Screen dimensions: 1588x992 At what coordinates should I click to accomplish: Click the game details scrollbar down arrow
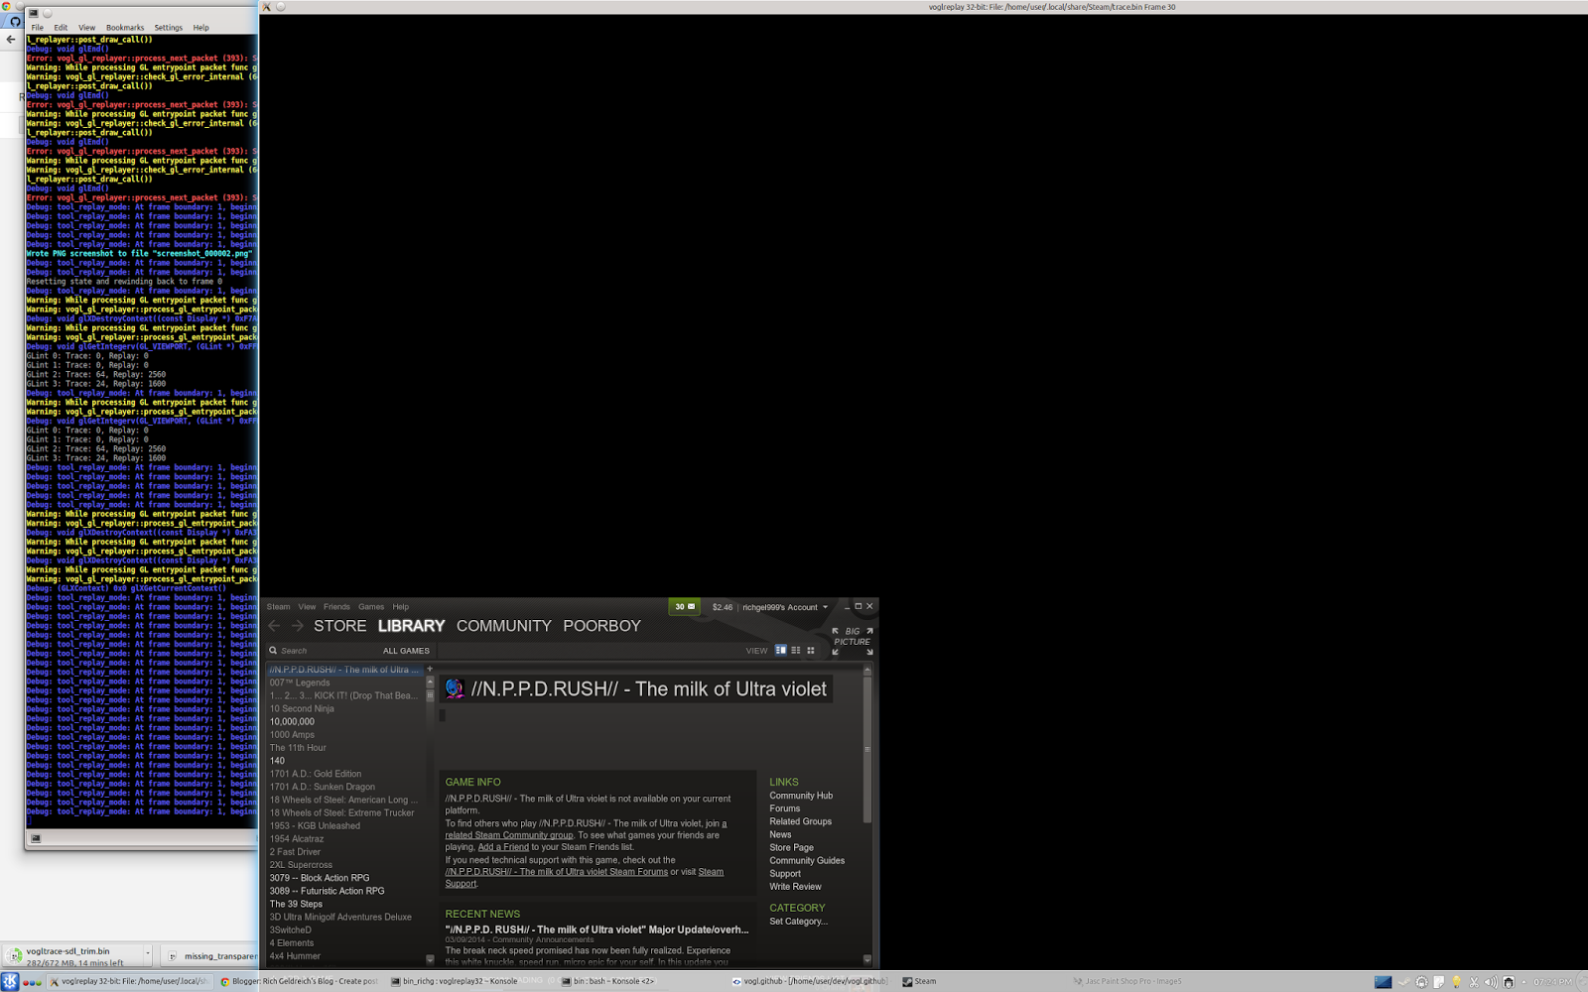[x=867, y=959]
